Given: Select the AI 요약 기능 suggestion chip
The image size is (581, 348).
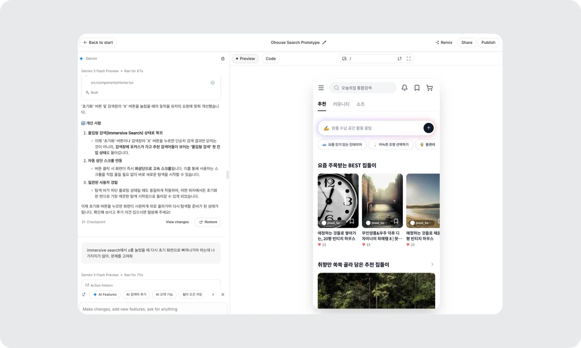Looking at the screenshot, I should pos(164,294).
